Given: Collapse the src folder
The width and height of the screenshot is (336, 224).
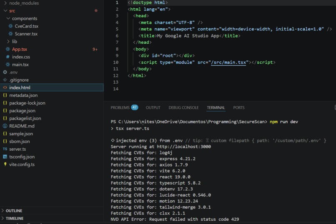Looking at the screenshot, I should 5,11.
